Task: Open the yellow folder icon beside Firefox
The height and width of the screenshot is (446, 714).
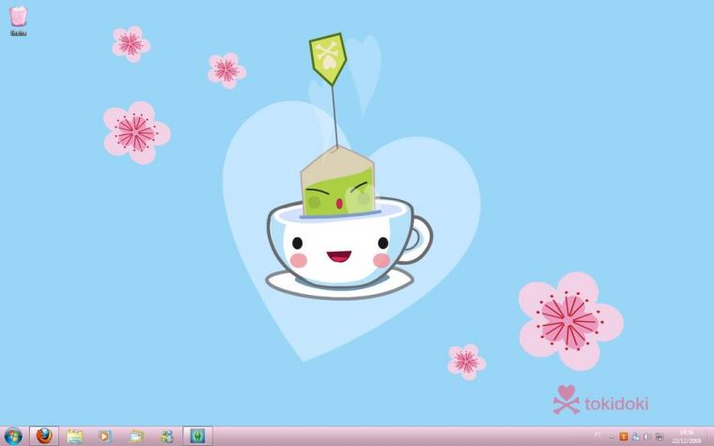Action: (x=75, y=437)
